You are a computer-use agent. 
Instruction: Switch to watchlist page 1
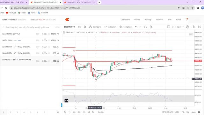point(4,112)
